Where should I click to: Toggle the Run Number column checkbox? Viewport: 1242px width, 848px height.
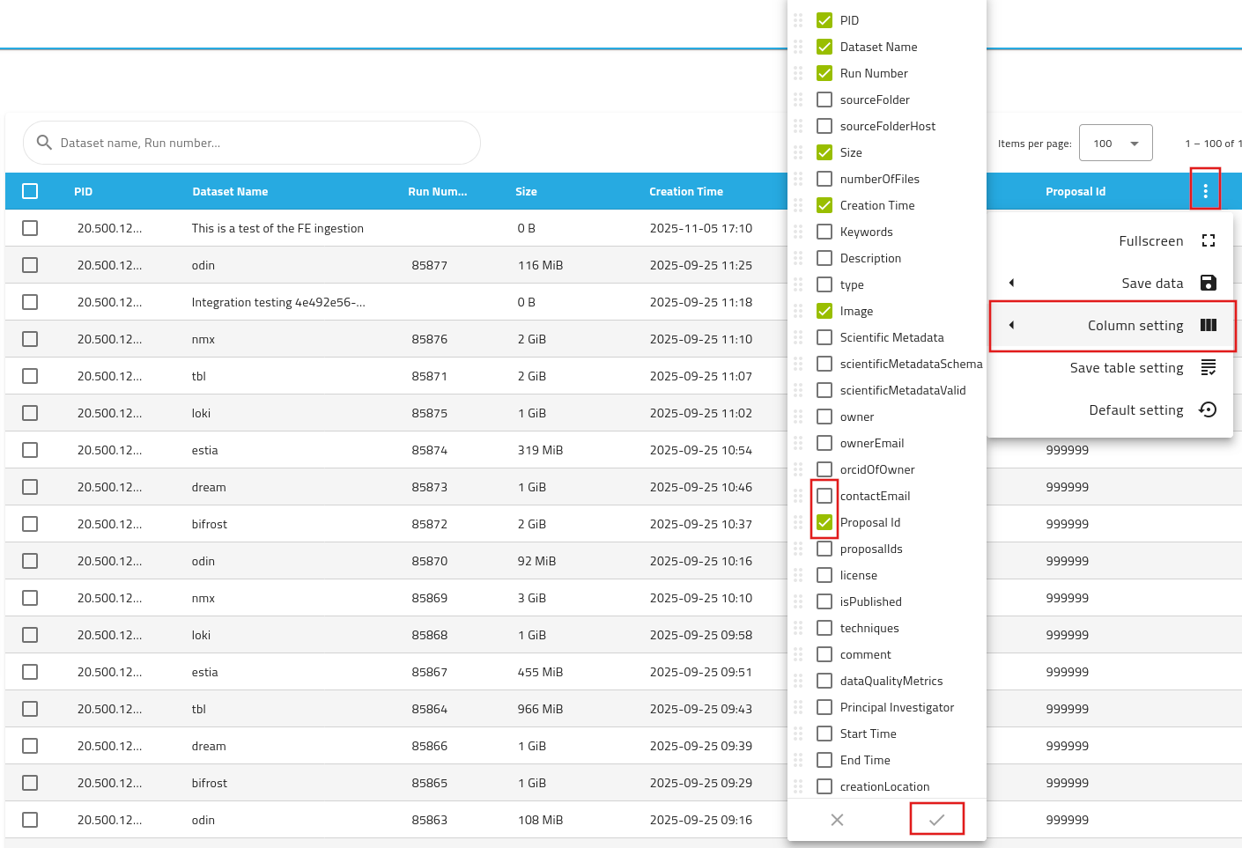(824, 73)
